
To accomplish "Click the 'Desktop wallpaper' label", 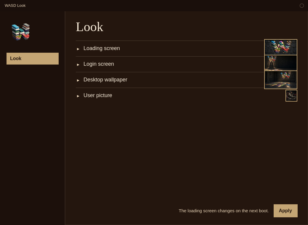I will coord(105,80).
